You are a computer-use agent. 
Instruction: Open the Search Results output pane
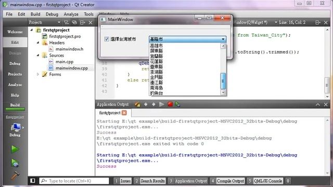point(150,181)
